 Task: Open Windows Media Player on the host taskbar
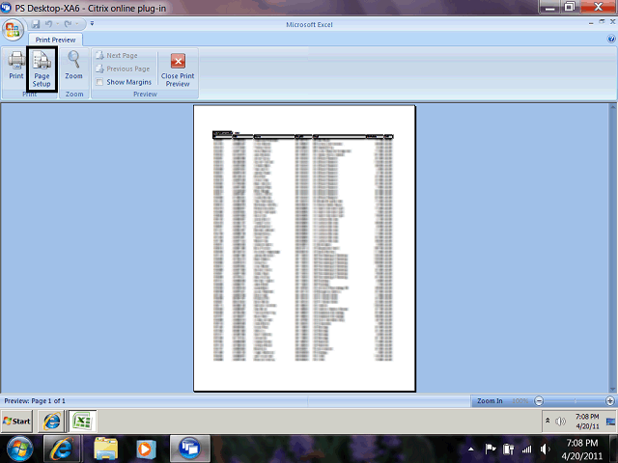(x=145, y=449)
